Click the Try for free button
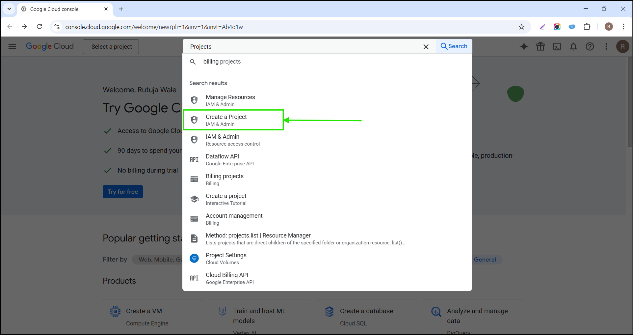Viewport: 633px width, 335px height. (122, 191)
